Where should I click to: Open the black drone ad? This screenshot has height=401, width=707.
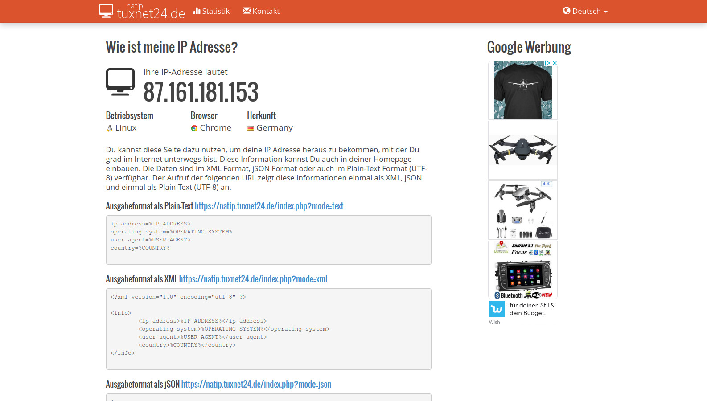(x=522, y=150)
